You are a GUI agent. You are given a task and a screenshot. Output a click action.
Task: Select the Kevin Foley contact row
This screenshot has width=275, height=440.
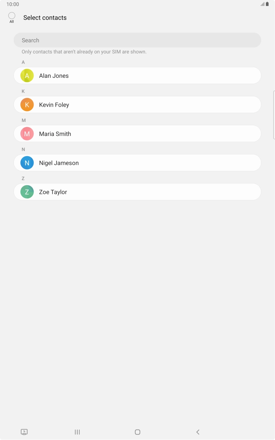tap(137, 105)
